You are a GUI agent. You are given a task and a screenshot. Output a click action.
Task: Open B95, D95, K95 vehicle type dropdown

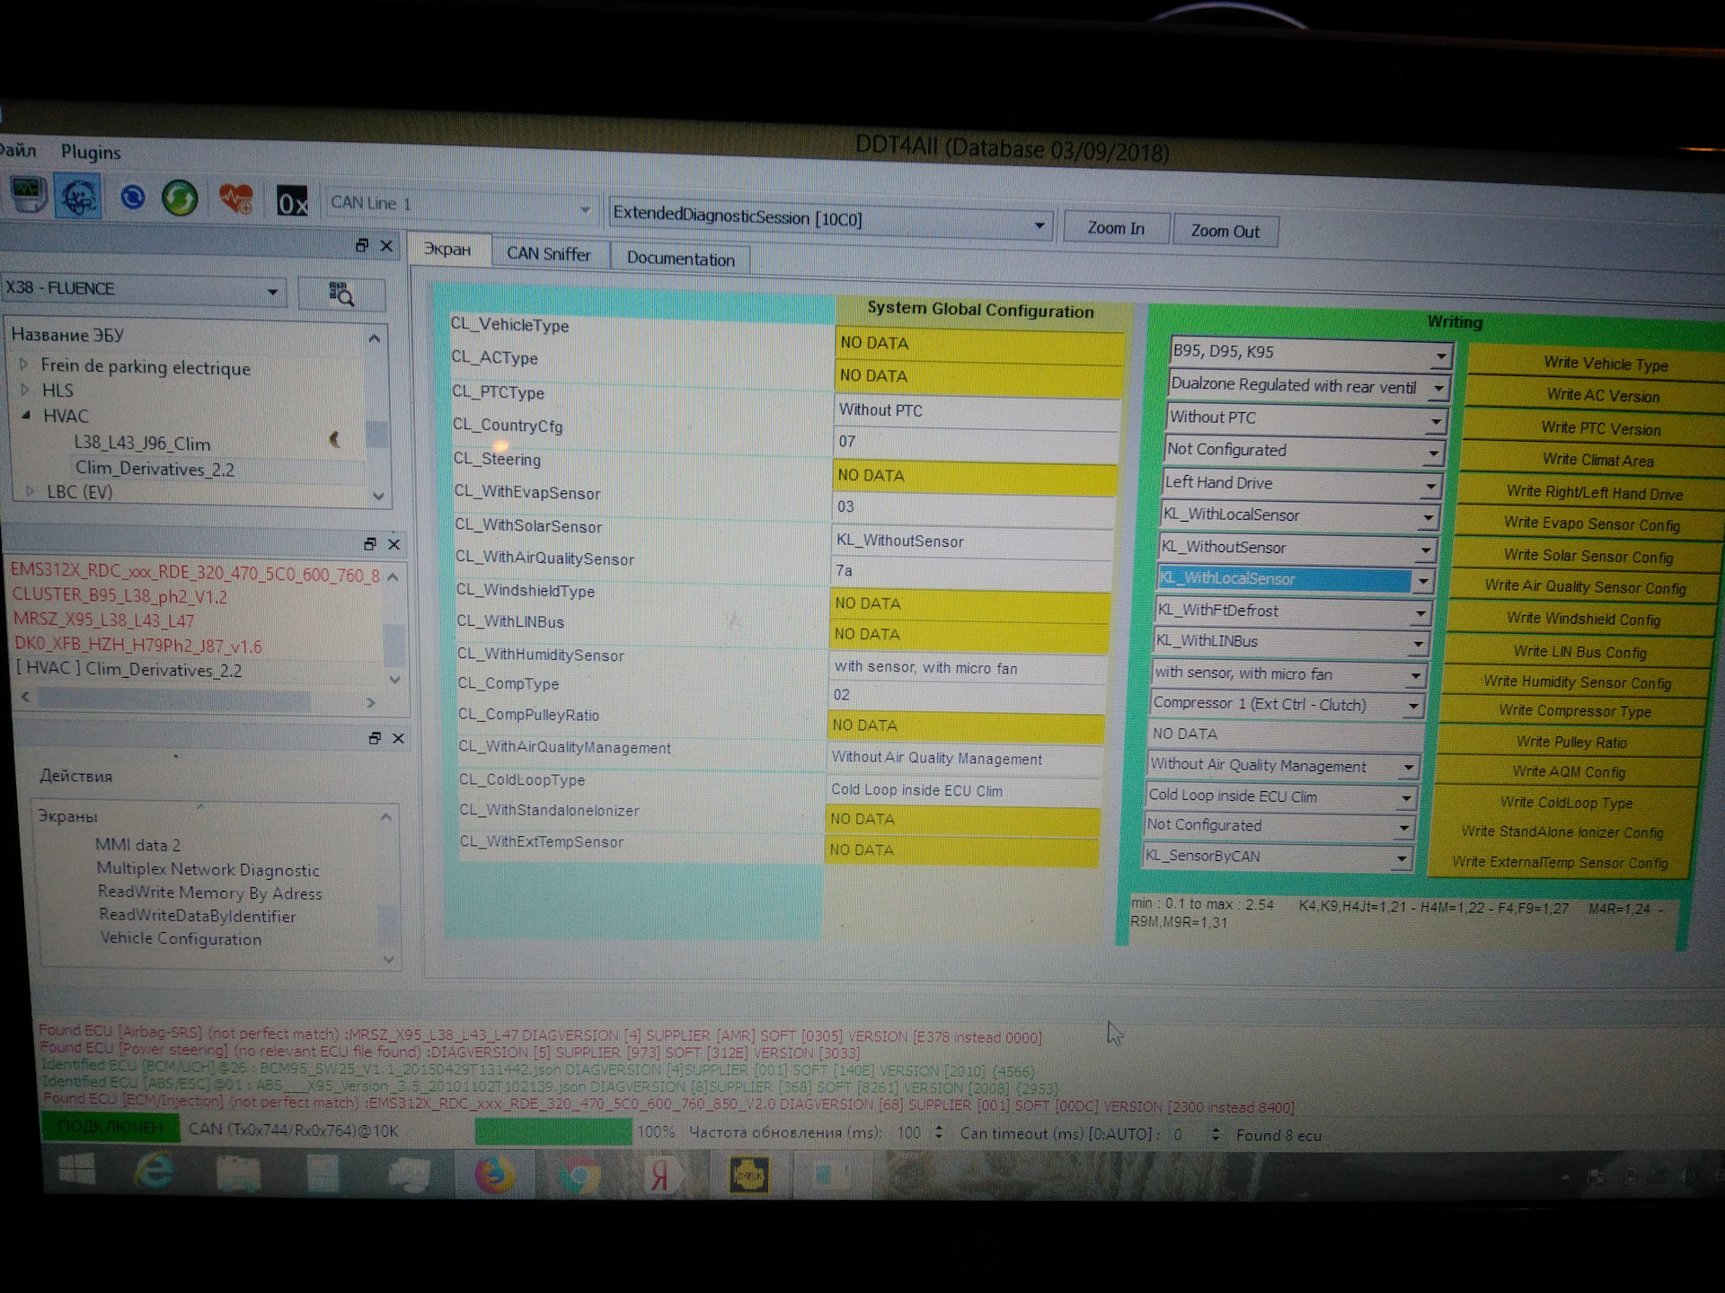click(x=1310, y=353)
